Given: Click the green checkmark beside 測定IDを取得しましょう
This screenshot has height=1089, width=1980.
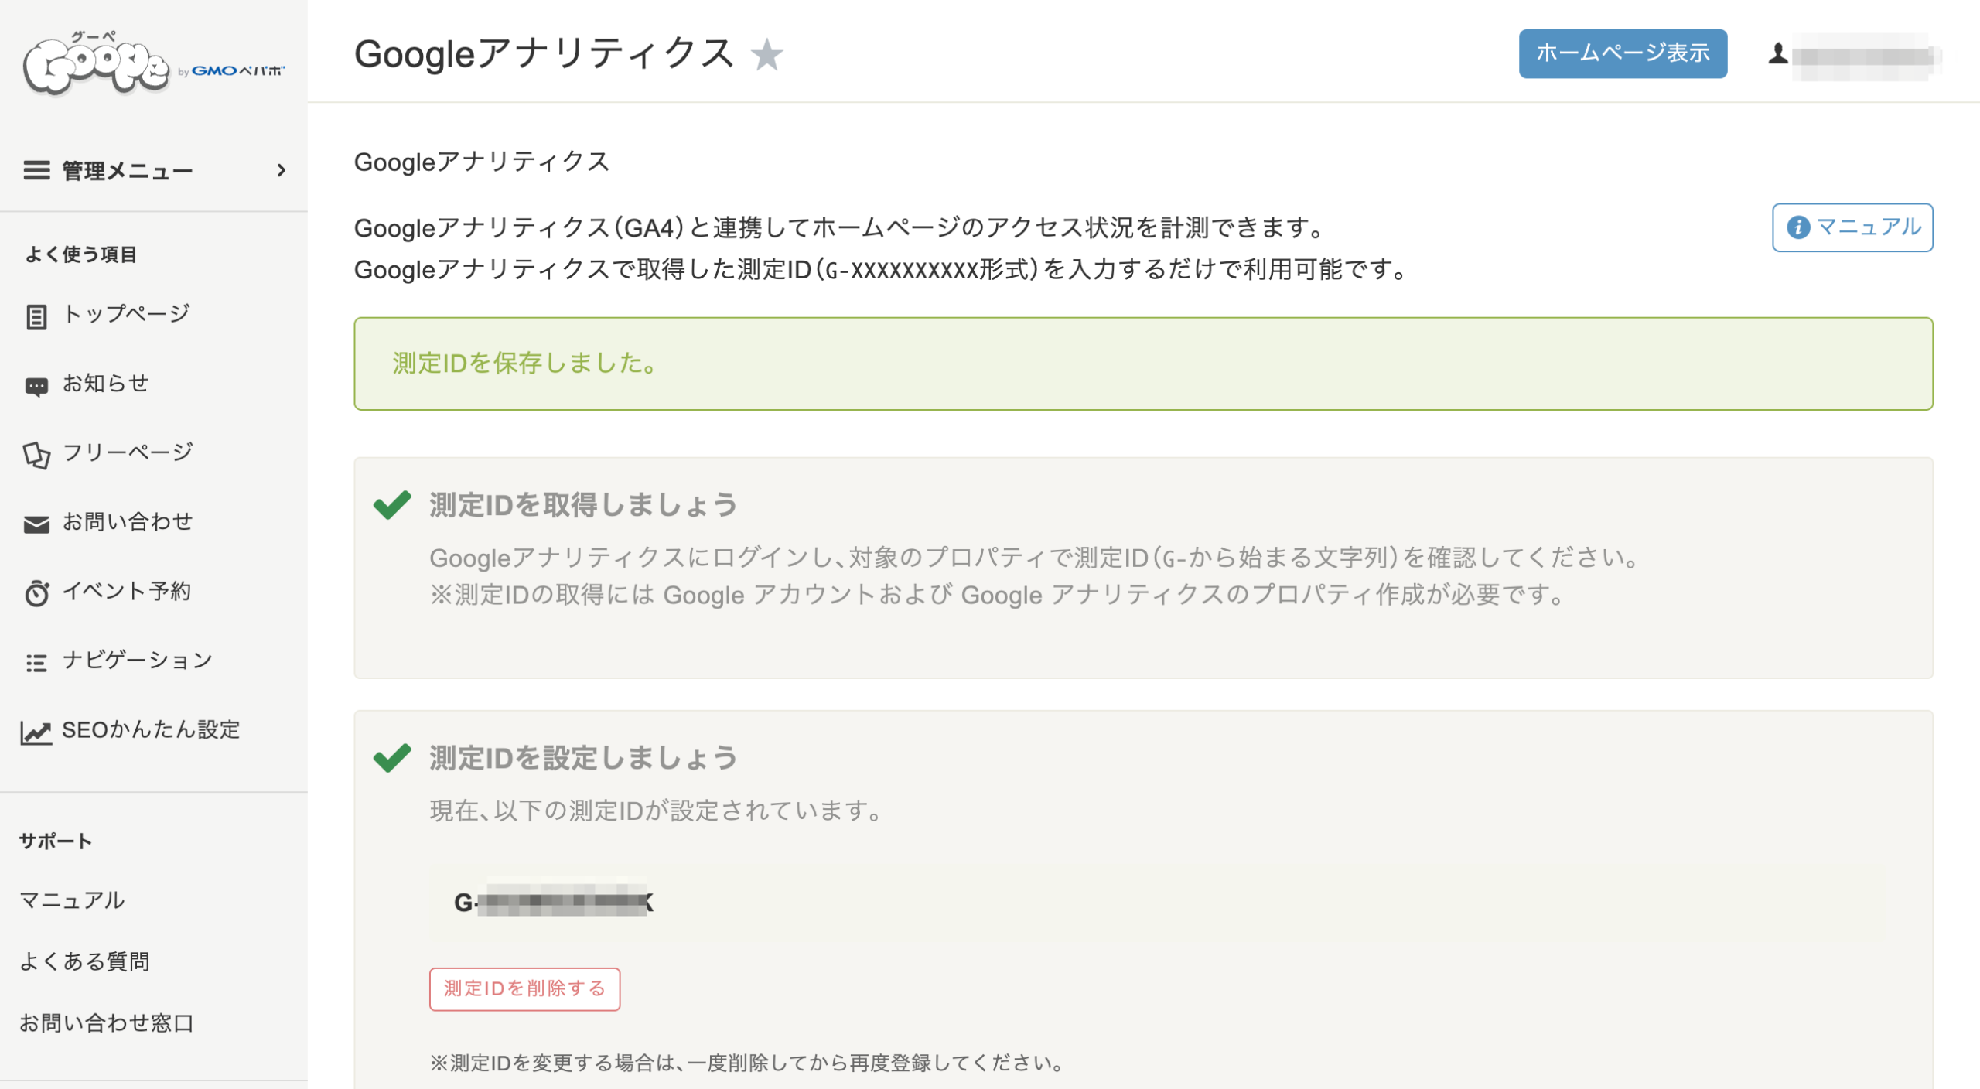Looking at the screenshot, I should pyautogui.click(x=392, y=505).
